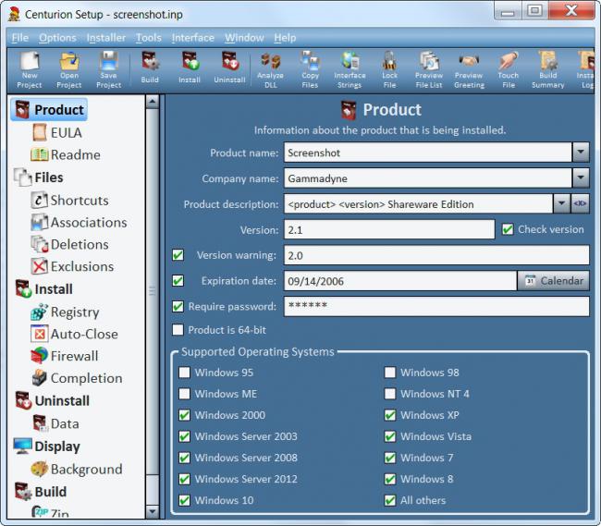Select the Display section in sidebar
The width and height of the screenshot is (601, 526).
click(x=47, y=446)
